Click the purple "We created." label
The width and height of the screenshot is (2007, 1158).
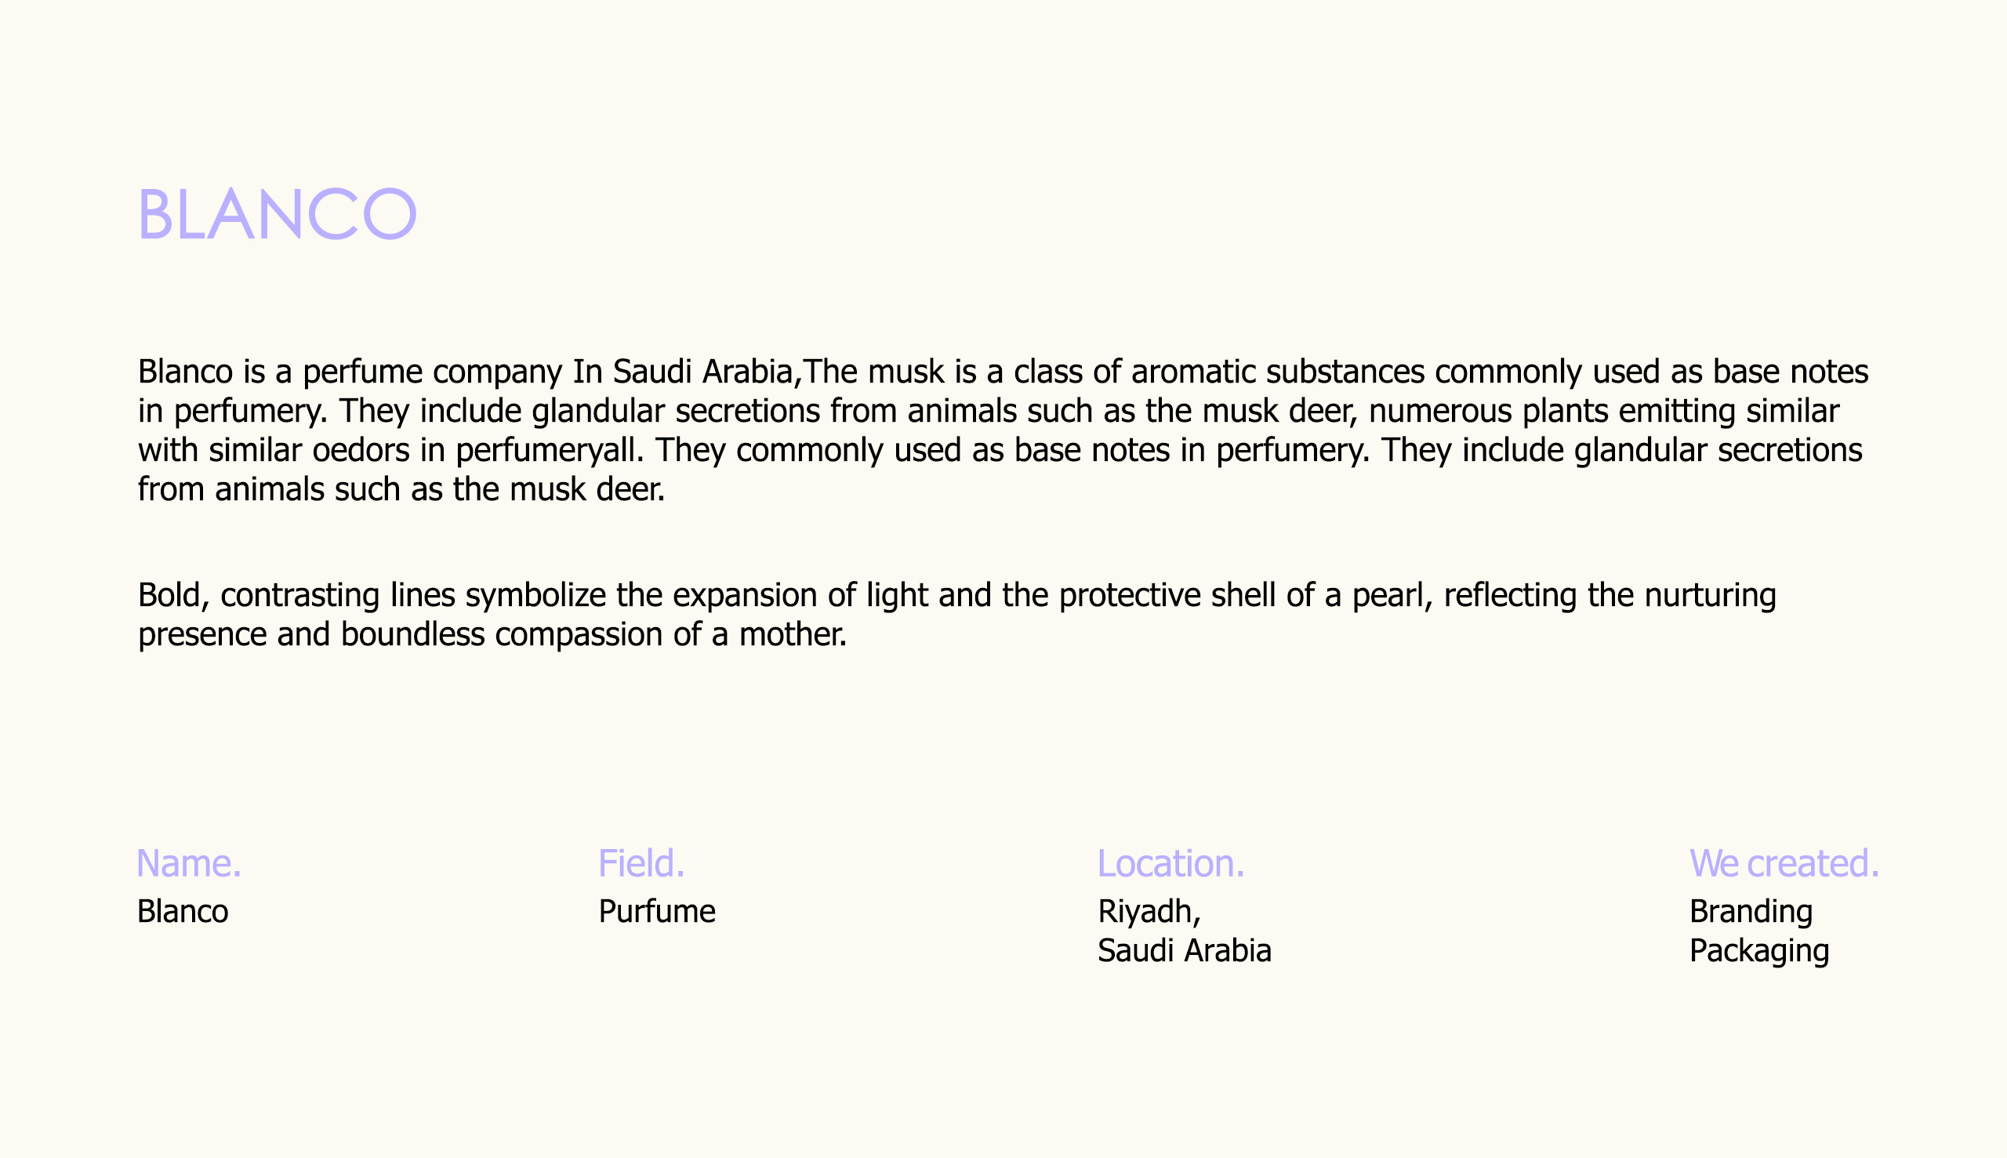point(1784,864)
